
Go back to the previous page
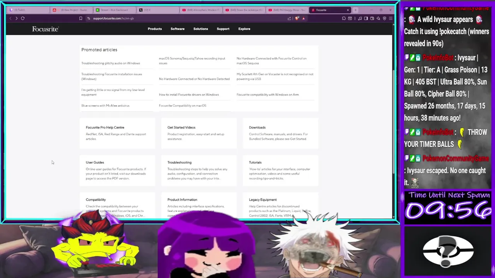point(10,18)
